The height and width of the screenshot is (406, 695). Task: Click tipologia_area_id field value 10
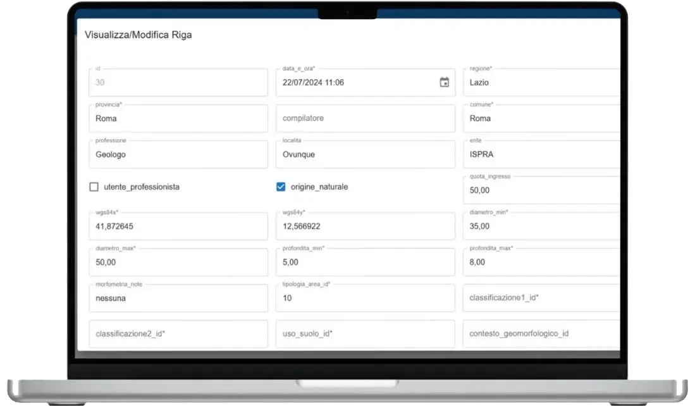(366, 298)
